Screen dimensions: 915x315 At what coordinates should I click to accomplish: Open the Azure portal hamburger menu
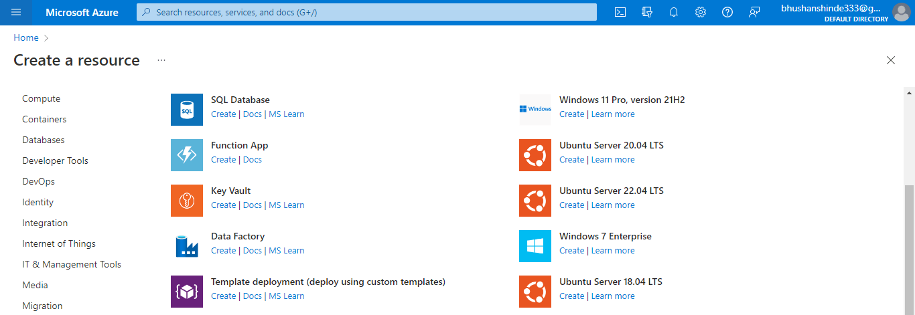(17, 12)
